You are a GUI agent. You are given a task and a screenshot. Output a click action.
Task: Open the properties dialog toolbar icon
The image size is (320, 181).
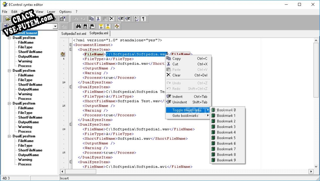(x=62, y=19)
